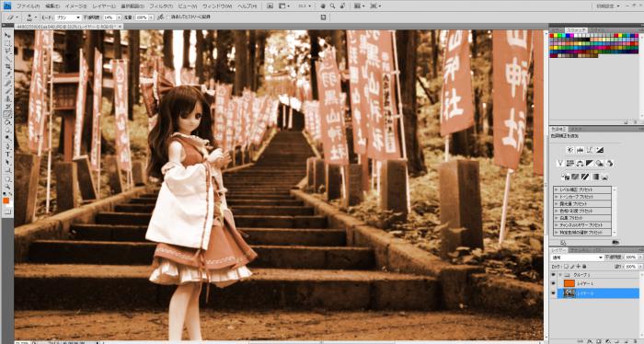Select the Type (T) tool
Image resolution: width=644 pixels, height=344 pixels.
[x=7, y=155]
